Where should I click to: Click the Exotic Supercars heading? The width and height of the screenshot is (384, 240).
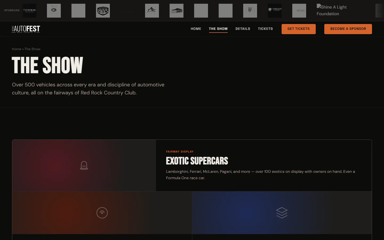(x=197, y=161)
